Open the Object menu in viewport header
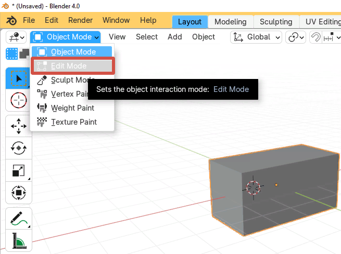This screenshot has height=254, width=341. click(x=204, y=37)
